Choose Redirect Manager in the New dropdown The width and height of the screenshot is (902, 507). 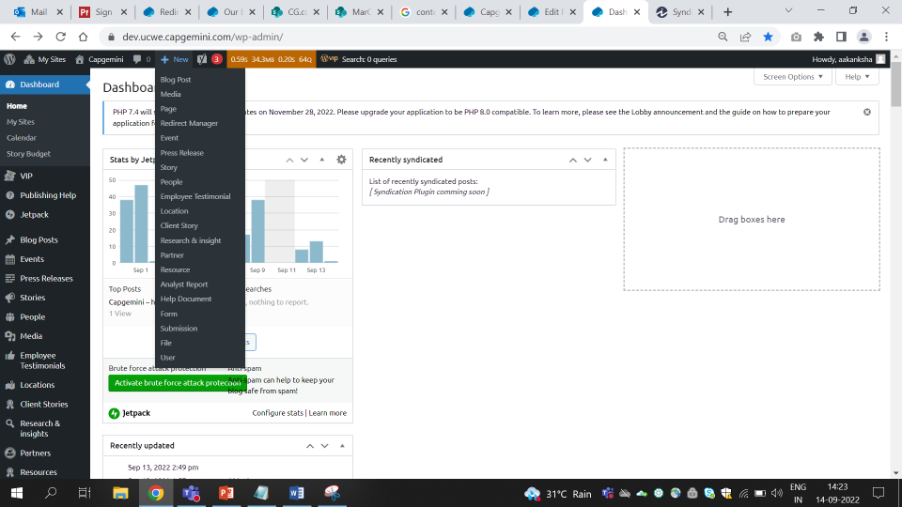[189, 123]
